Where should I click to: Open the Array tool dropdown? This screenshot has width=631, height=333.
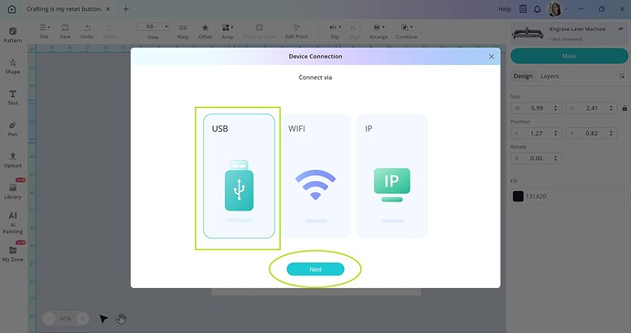[x=228, y=31]
